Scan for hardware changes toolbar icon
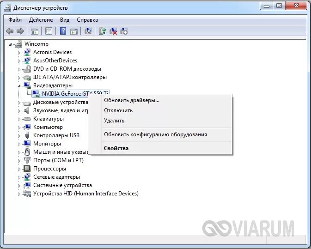The width and height of the screenshot is (311, 249). click(88, 31)
